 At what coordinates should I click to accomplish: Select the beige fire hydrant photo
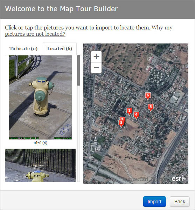40,97
